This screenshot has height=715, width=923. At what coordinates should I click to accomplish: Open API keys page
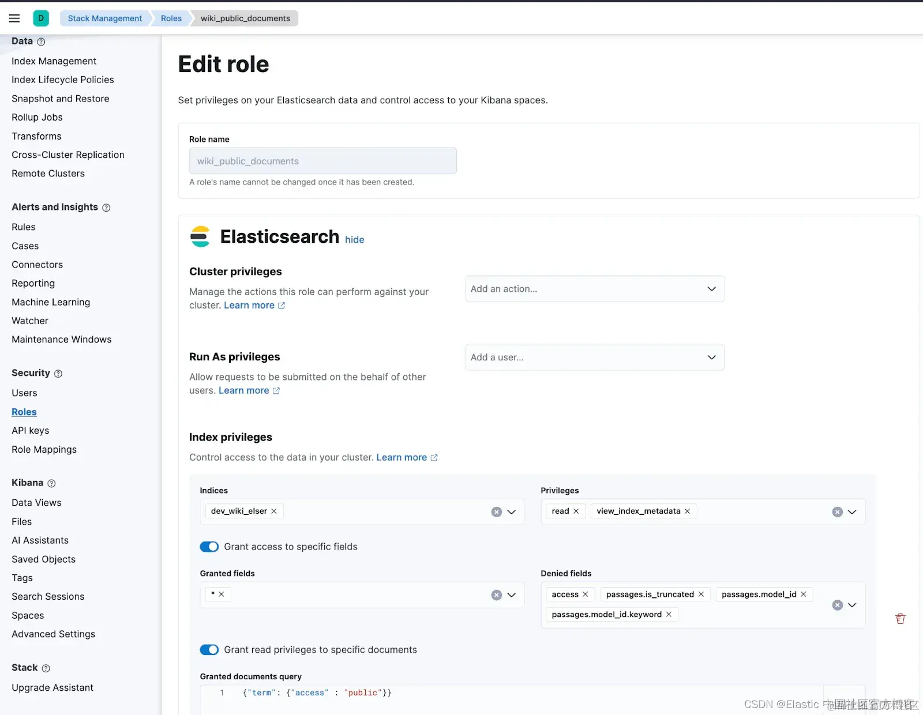31,431
